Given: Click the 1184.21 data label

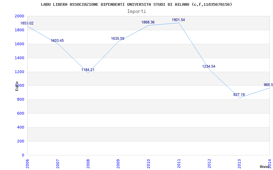Looking at the screenshot, I should (x=88, y=70).
